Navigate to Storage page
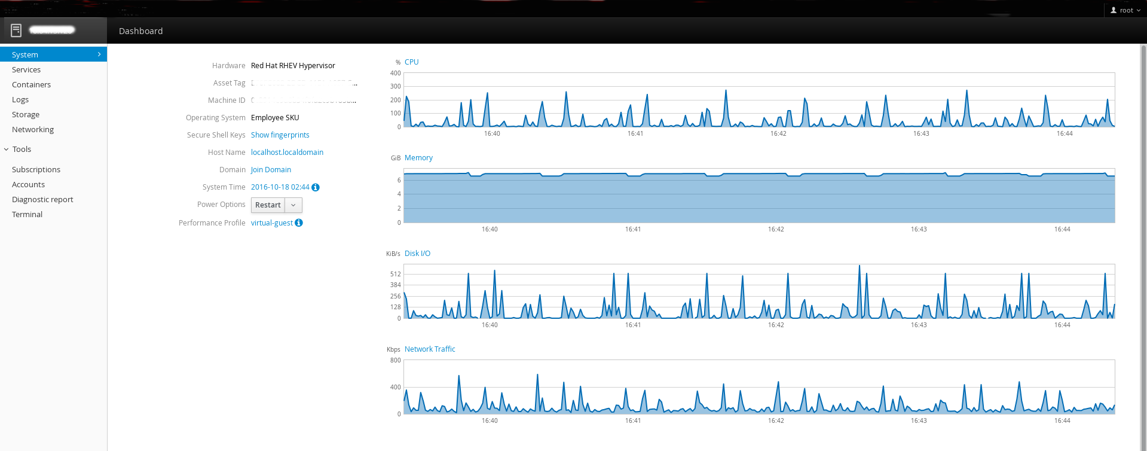The image size is (1147, 451). point(26,115)
